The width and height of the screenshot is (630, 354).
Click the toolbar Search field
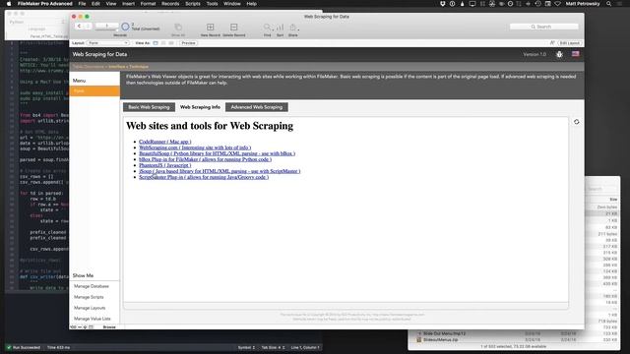[544, 27]
